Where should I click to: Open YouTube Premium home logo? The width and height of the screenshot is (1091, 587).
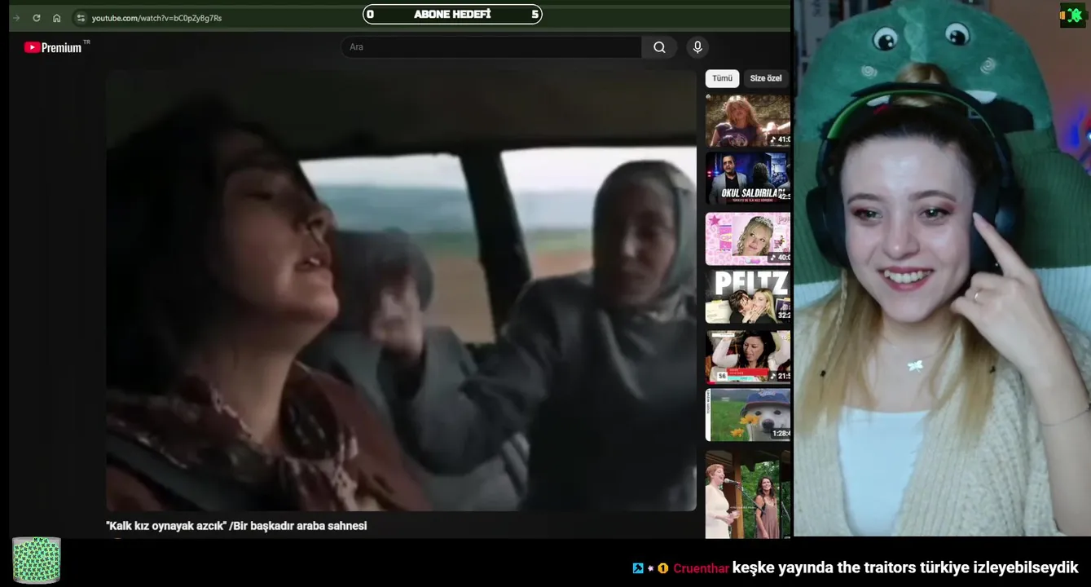tap(56, 47)
